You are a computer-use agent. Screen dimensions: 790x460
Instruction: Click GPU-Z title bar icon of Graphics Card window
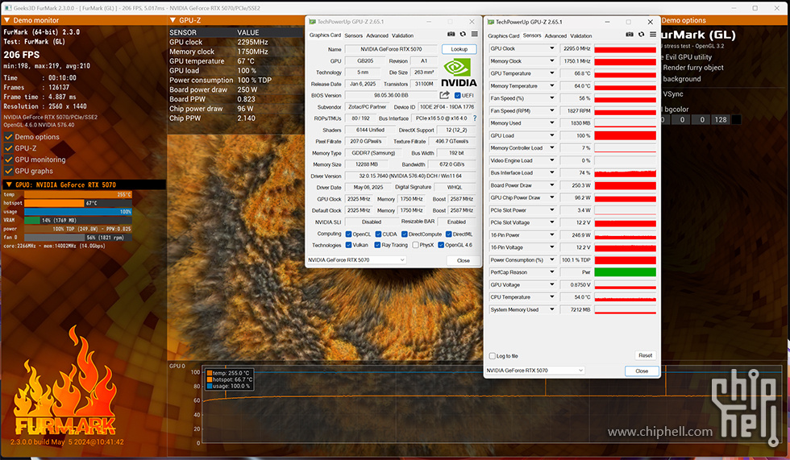(312, 22)
